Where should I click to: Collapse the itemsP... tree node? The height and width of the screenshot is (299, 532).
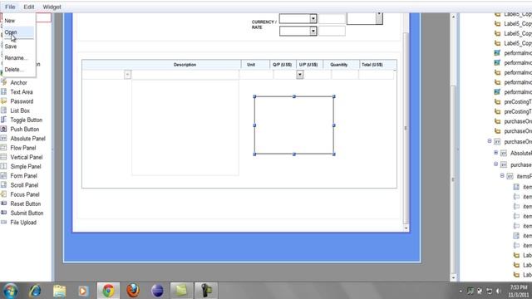click(x=502, y=176)
